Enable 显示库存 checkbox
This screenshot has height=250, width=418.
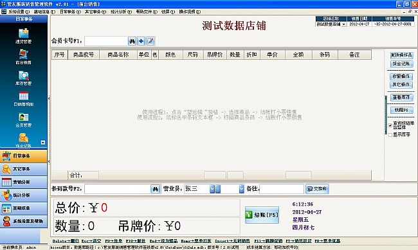(x=390, y=135)
